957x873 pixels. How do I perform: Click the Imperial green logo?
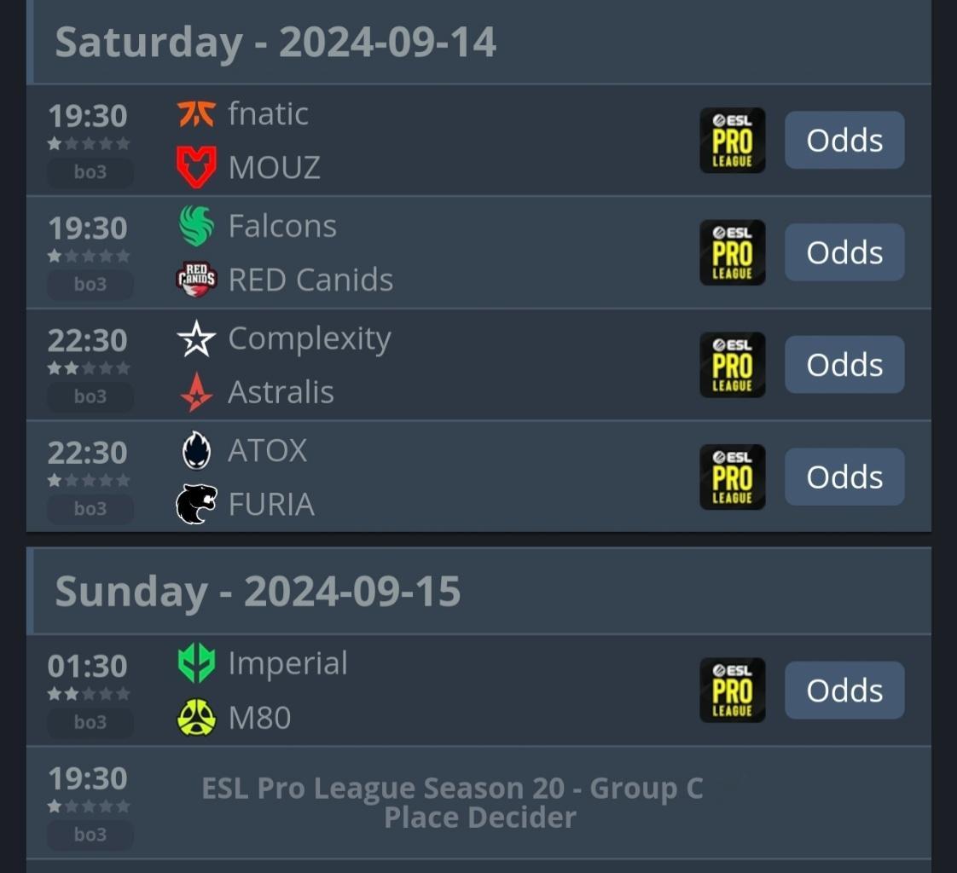(x=196, y=663)
